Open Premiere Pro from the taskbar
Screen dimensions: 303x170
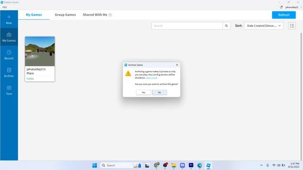pos(191,165)
